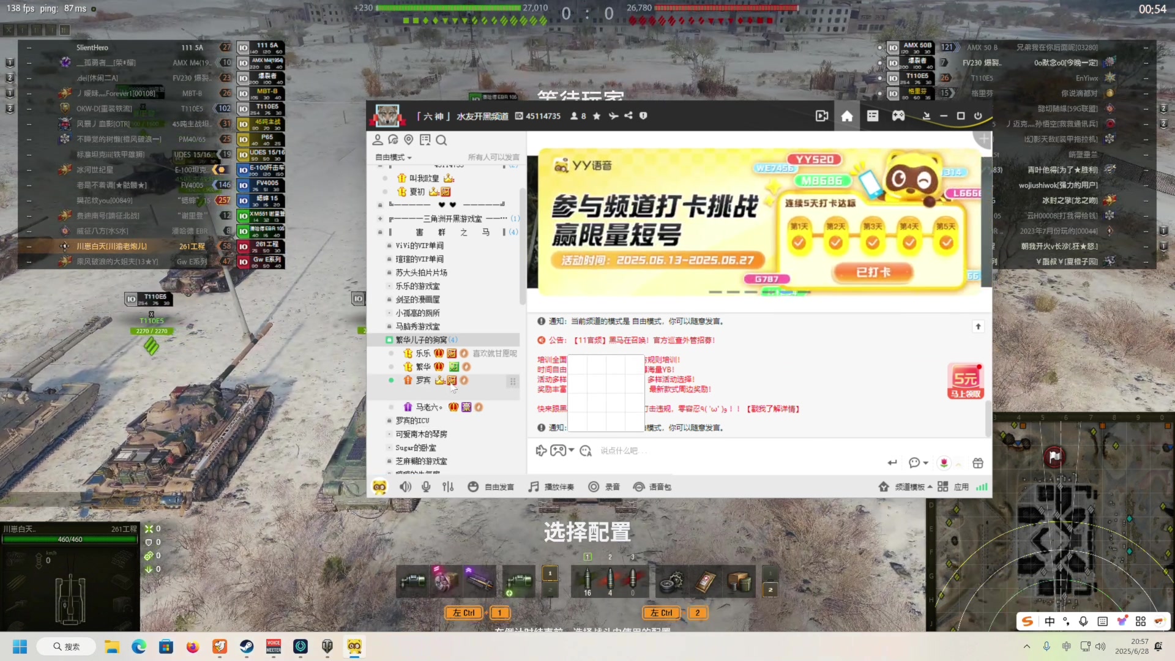This screenshot has width=1175, height=661.
Task: Open the channel list panel tab
Action: click(x=873, y=116)
